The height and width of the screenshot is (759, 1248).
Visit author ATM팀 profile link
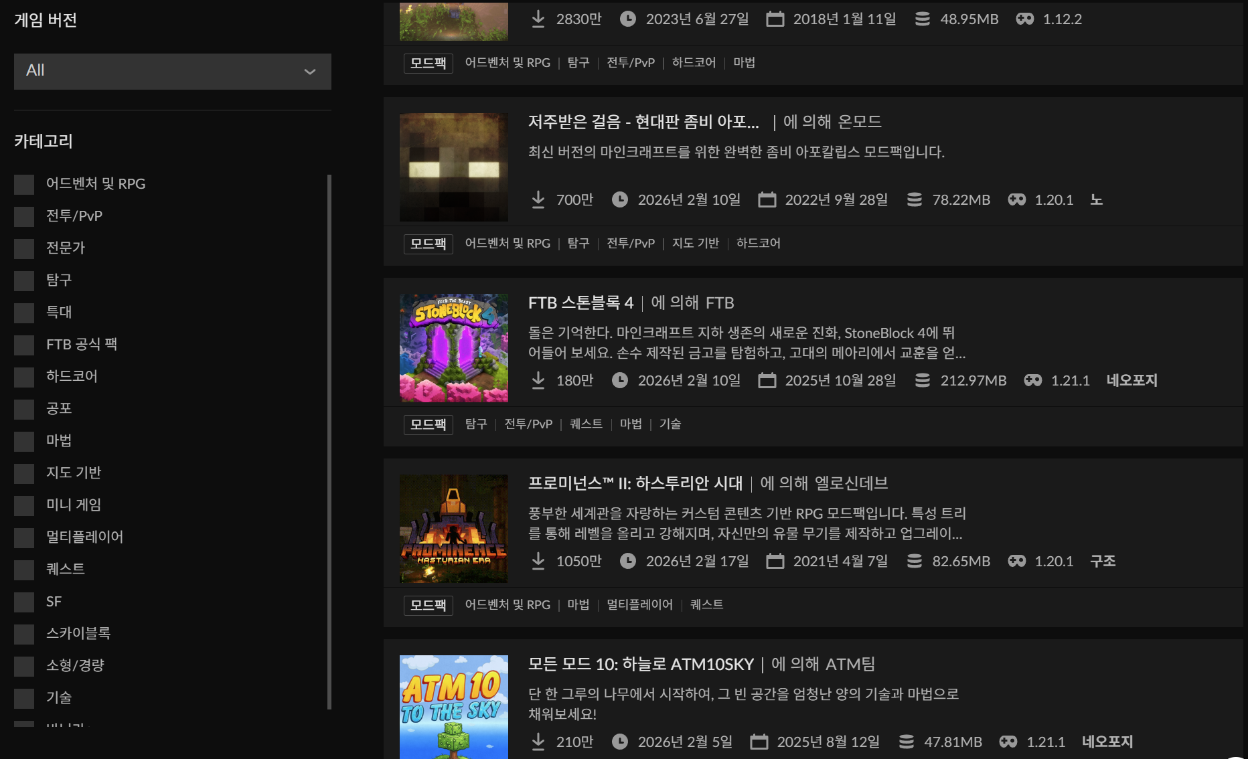(850, 664)
